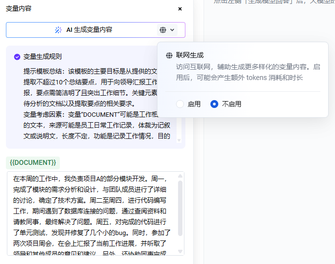Screen dimensions: 335x264
Task: Click the sparkle icon beside AI 生成变量内容
Action: click(58, 30)
